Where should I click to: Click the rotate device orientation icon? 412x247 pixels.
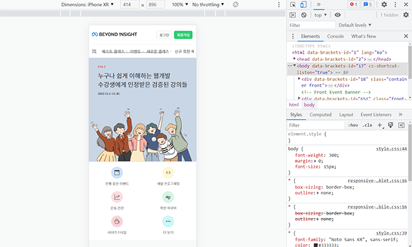[x=235, y=4]
